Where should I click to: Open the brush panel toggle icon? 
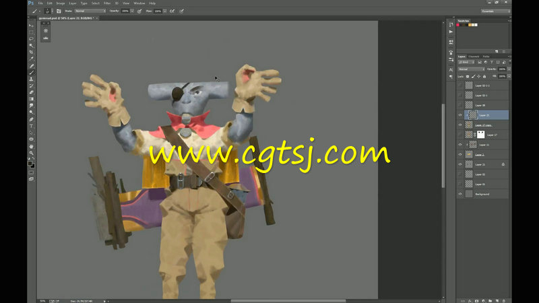59,11
